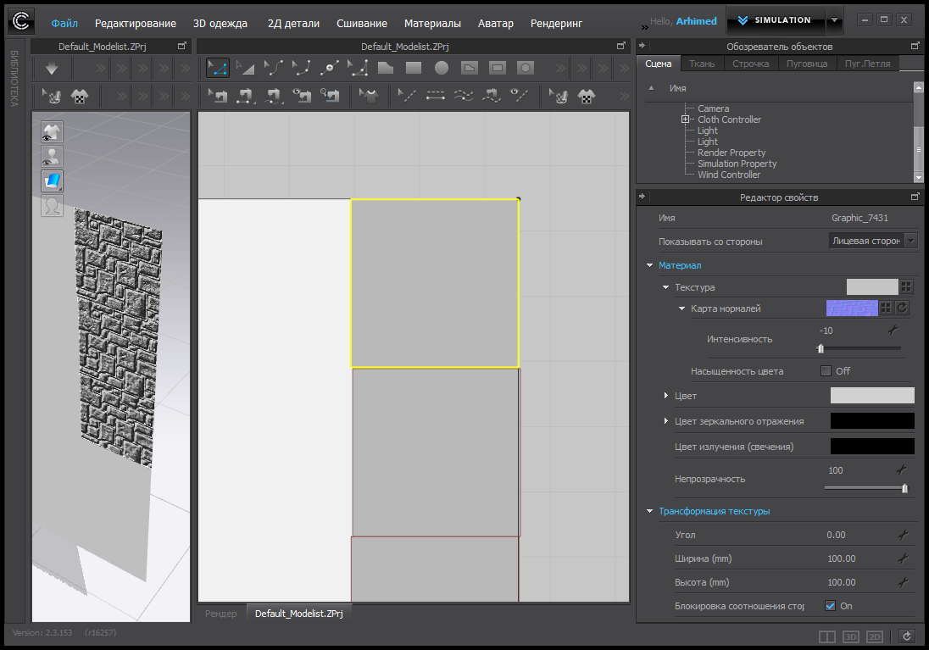
Task: Toggle garment visibility eye icon in 3D view
Action: [x=52, y=131]
